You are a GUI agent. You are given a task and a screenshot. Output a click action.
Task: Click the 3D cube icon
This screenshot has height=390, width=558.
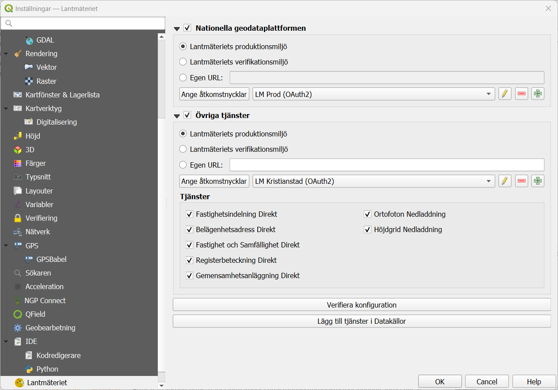coord(18,150)
